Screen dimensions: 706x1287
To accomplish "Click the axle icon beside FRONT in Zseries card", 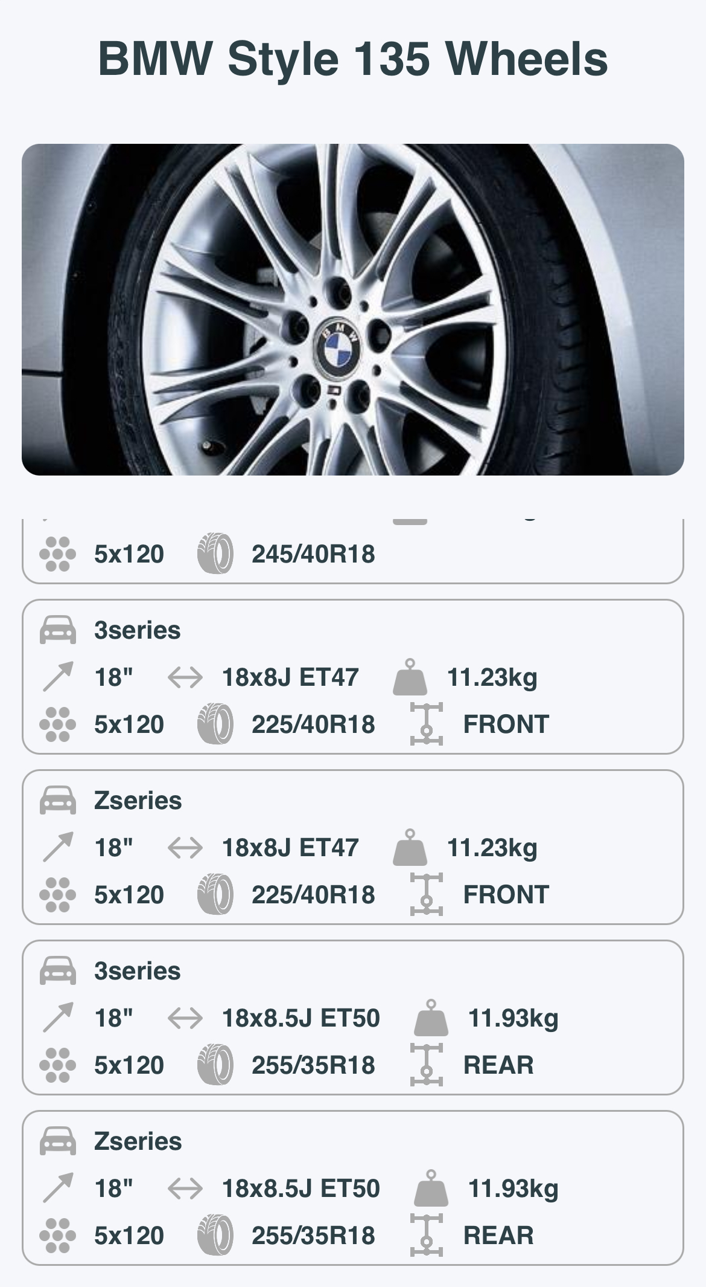I will click(426, 894).
